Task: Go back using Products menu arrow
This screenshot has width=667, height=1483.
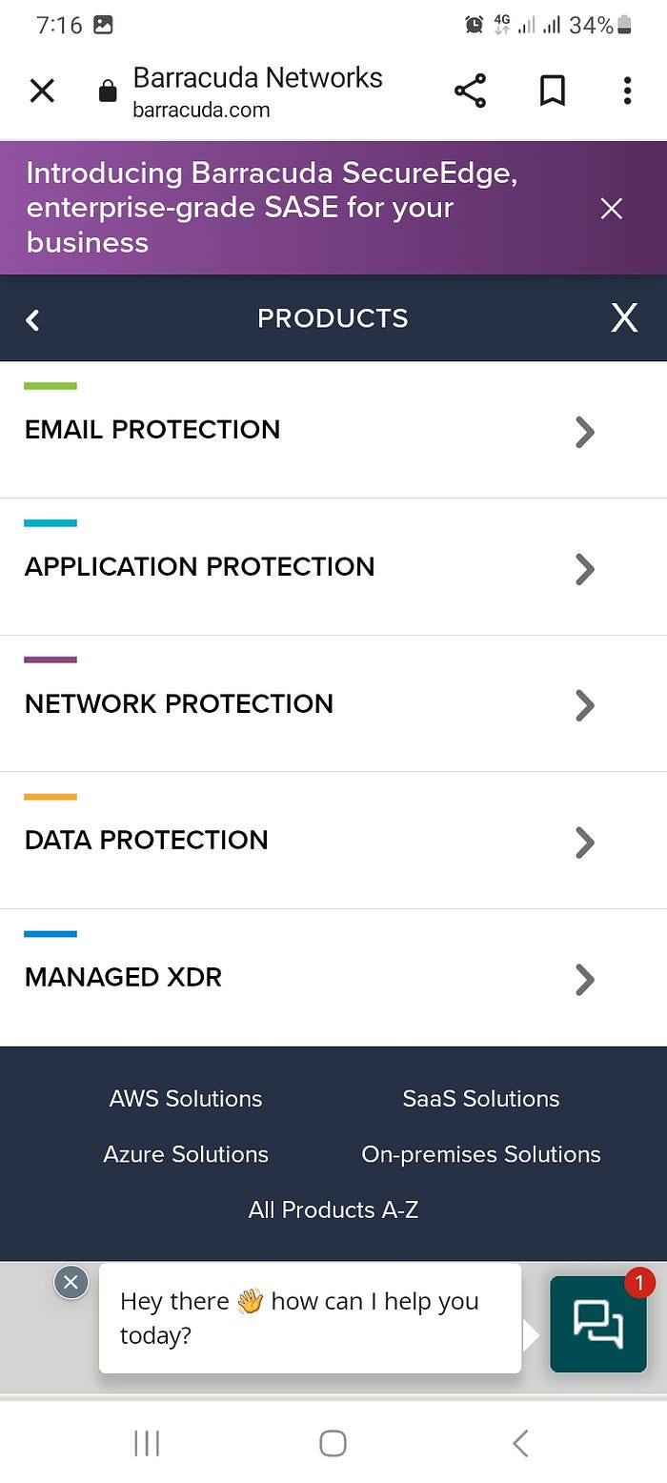Action: click(x=33, y=319)
